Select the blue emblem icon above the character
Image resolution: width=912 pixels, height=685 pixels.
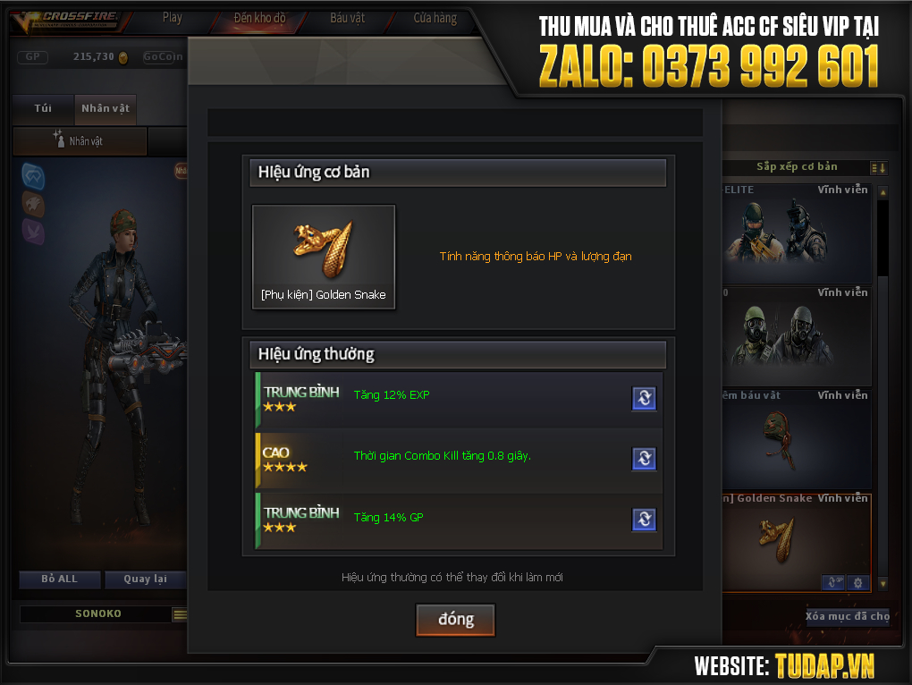pyautogui.click(x=33, y=176)
